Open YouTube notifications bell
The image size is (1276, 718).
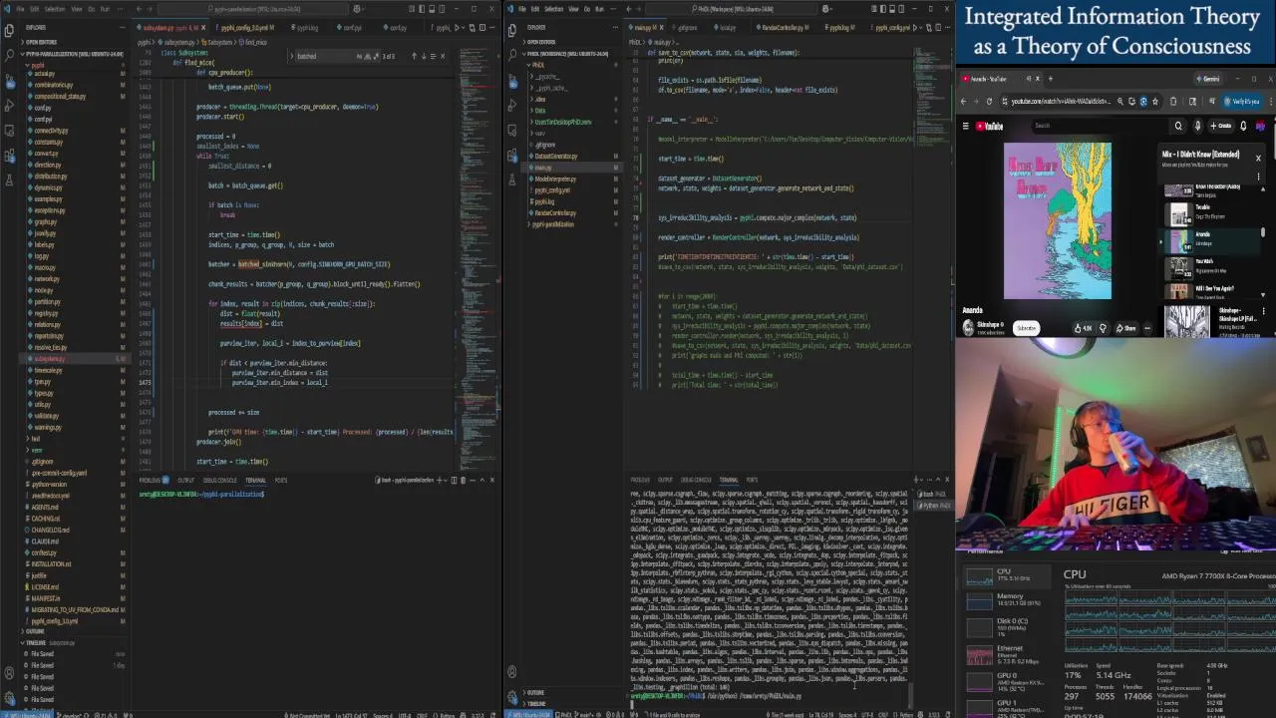[x=1243, y=126]
